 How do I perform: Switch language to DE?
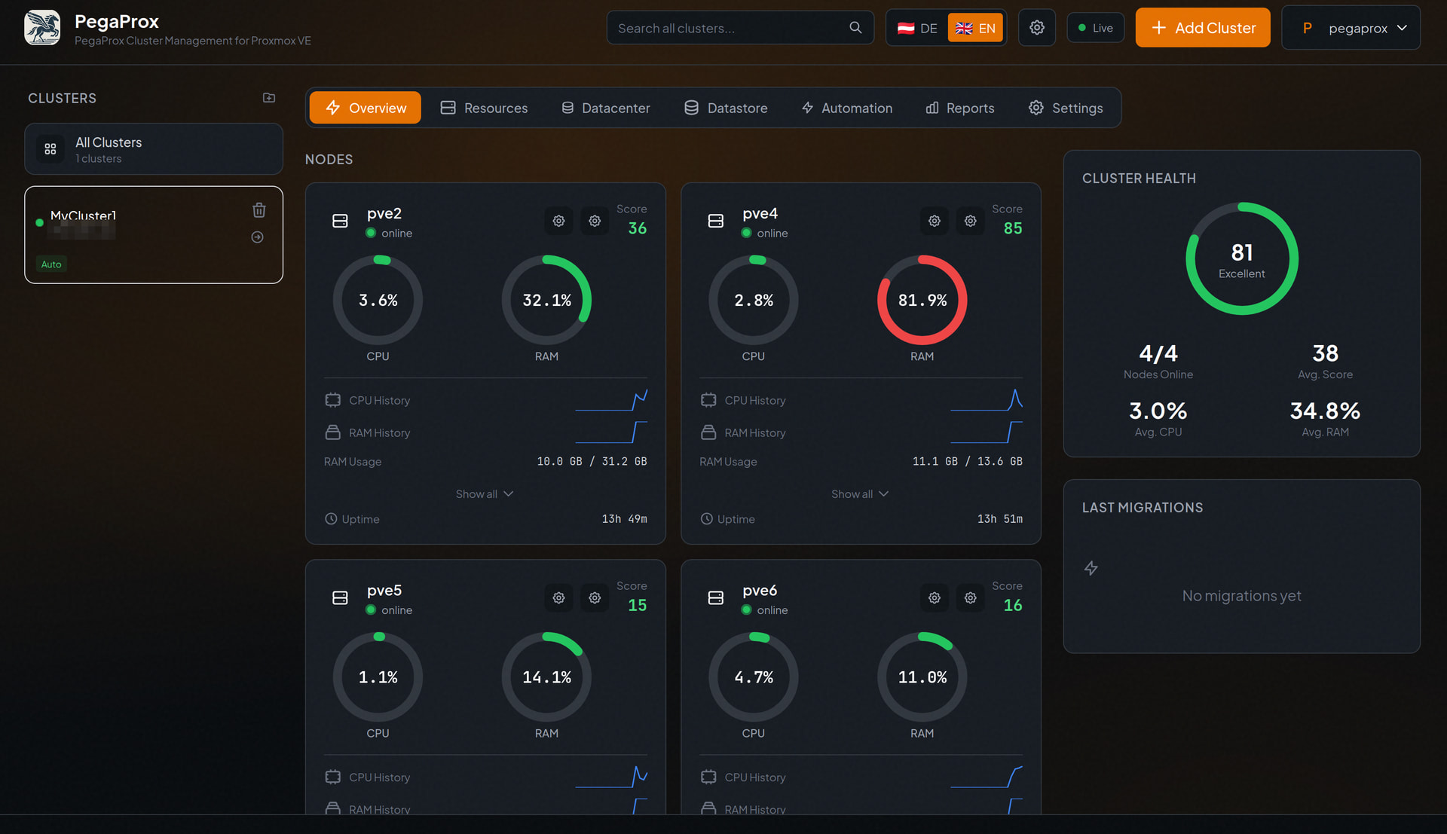[x=917, y=28]
